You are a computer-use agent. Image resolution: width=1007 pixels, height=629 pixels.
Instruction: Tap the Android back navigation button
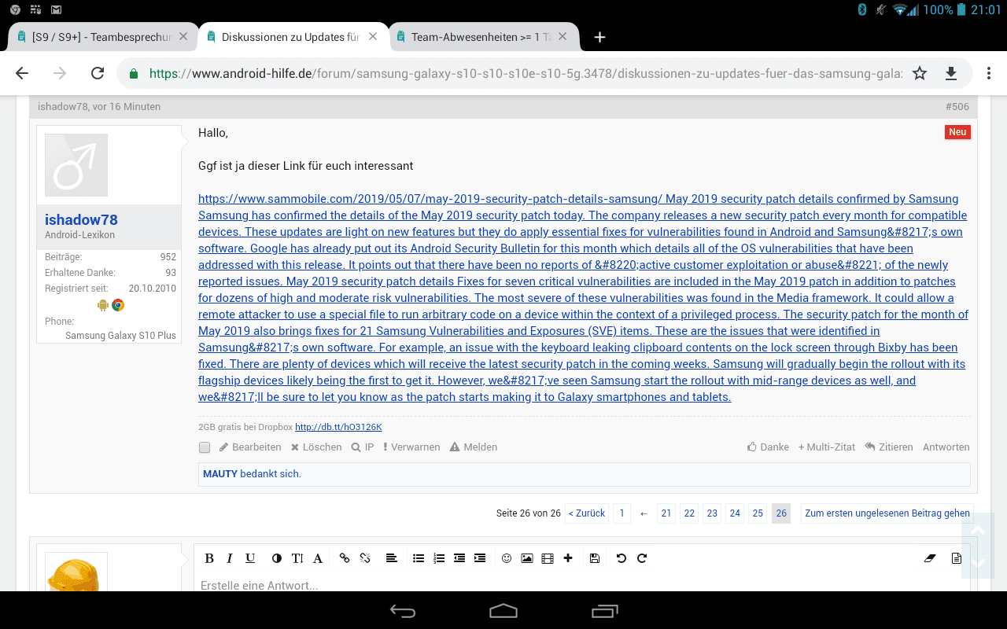coord(403,611)
